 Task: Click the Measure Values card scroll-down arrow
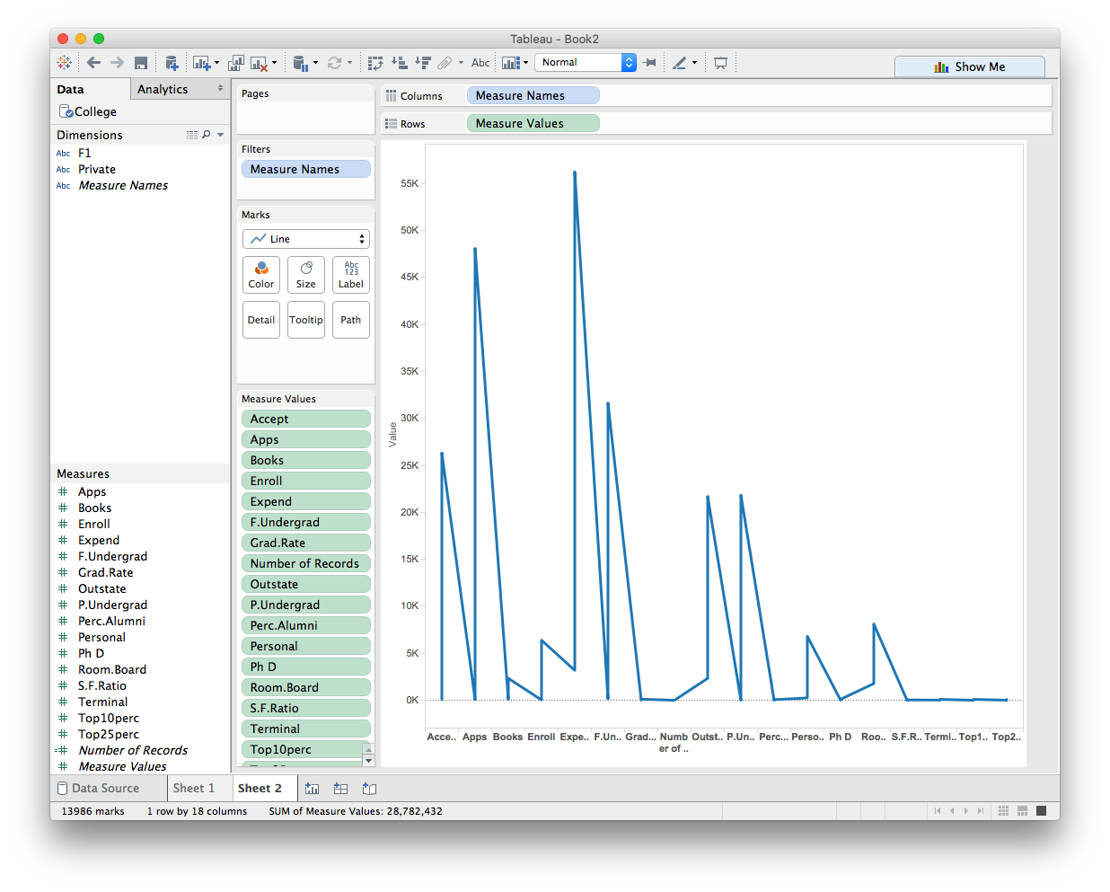pos(368,761)
